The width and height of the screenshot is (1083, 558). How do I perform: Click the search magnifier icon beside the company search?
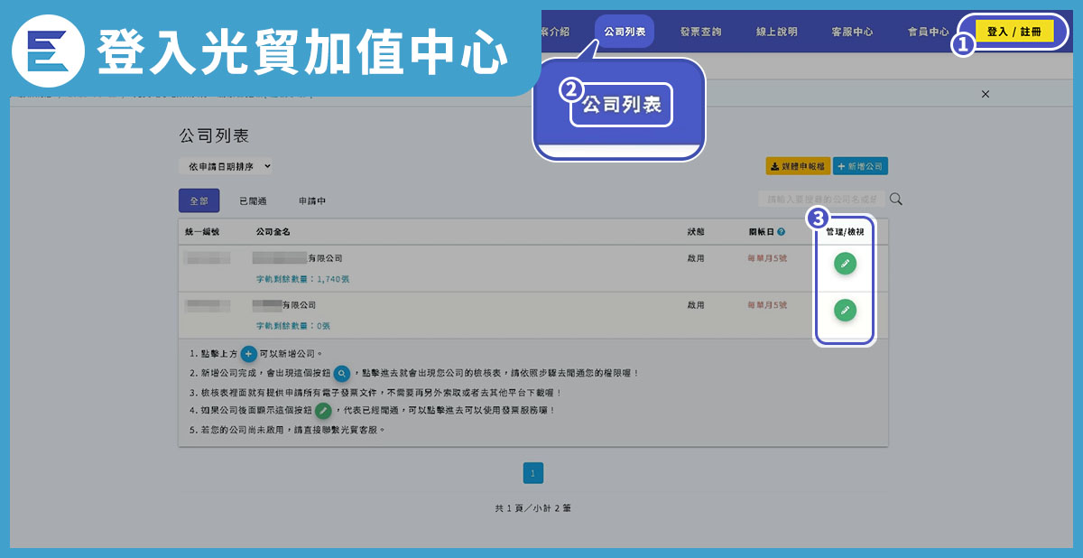pos(896,199)
